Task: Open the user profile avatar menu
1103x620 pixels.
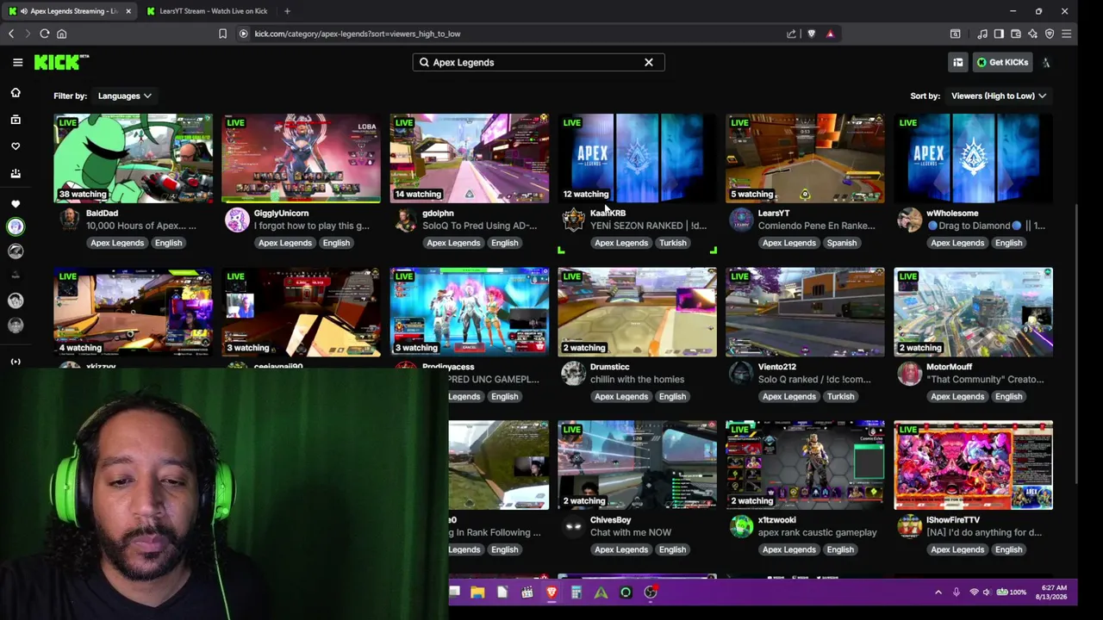Action: 1046,62
